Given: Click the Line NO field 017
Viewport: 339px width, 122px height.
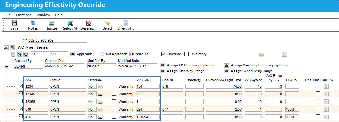Looking at the screenshot, I should point(173,109).
